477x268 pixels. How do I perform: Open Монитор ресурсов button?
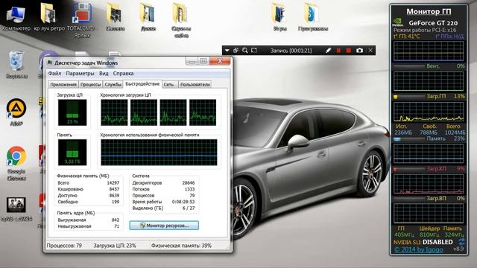[164, 226]
